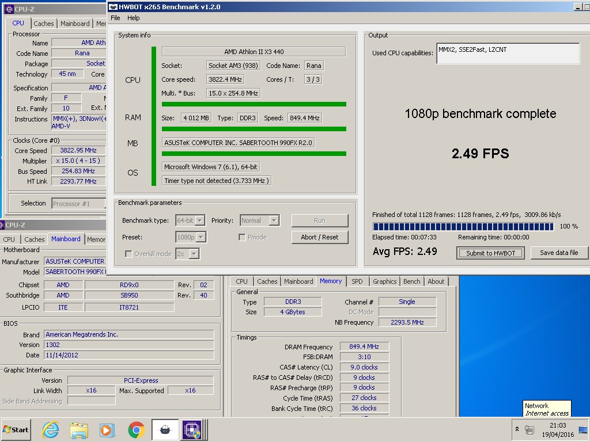Image resolution: width=590 pixels, height=442 pixels.
Task: Launch Windows Media Player from taskbar
Action: 107,429
